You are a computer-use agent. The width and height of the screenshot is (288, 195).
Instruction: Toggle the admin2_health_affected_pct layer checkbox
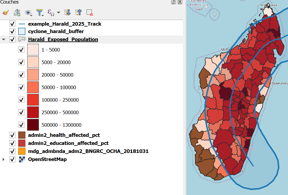point(12,135)
